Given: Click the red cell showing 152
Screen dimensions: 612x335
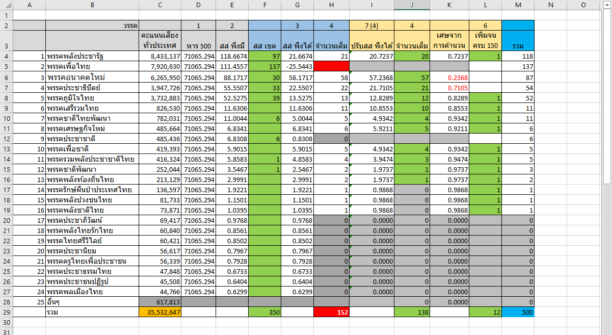Looking at the screenshot, I should pos(332,312).
